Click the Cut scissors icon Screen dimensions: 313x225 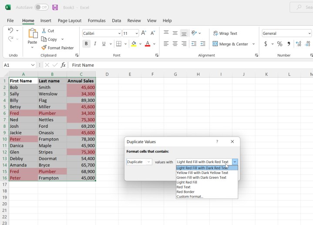coord(44,31)
